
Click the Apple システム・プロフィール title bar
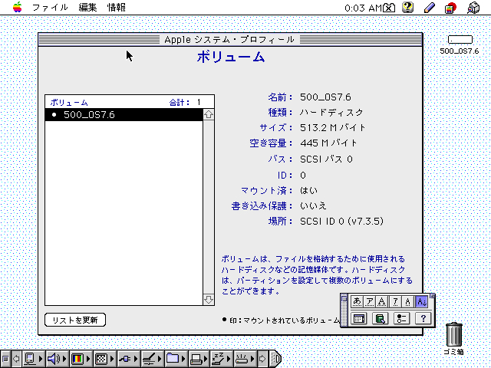pyautogui.click(x=230, y=39)
